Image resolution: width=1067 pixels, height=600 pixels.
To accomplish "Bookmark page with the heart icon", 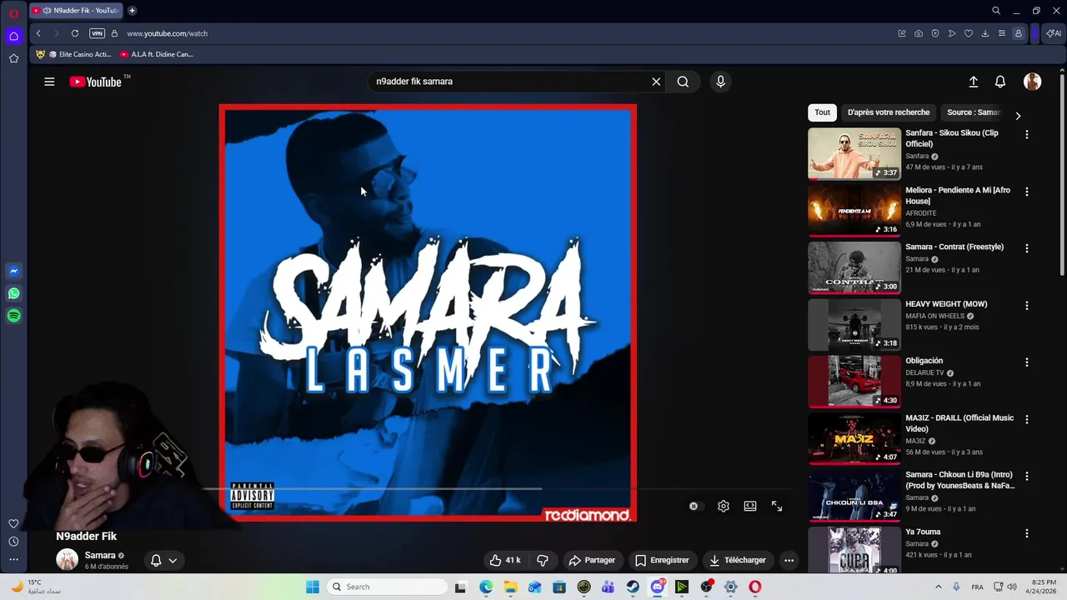I will (969, 33).
